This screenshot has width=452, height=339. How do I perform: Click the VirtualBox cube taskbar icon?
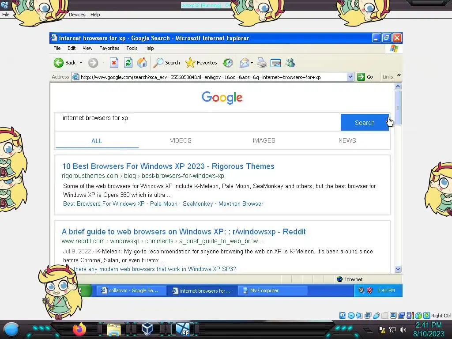click(147, 329)
